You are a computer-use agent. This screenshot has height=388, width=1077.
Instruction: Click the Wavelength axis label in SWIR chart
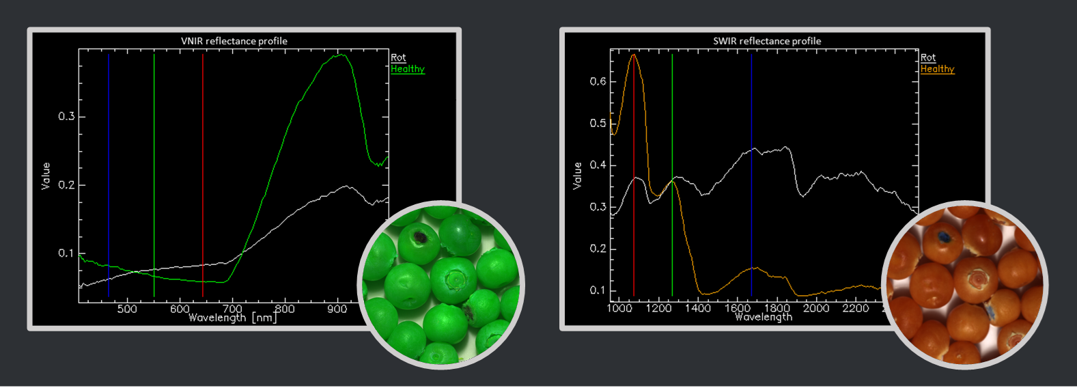[x=764, y=317]
